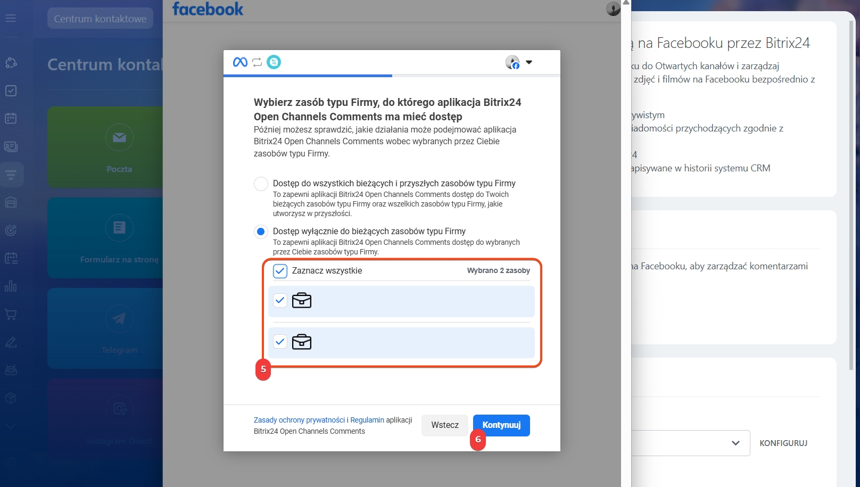Click the profile avatar in Facebook header
860x487 pixels.
pyautogui.click(x=613, y=9)
